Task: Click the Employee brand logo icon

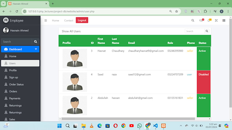Action: tap(6, 20)
